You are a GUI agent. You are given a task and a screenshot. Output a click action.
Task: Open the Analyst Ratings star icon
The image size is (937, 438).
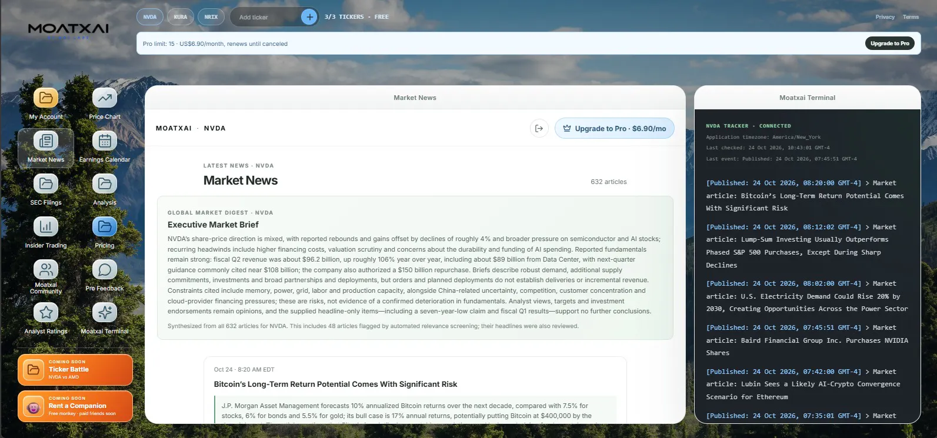(x=46, y=313)
